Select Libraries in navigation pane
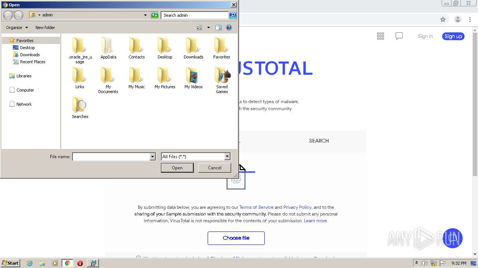 (24, 76)
